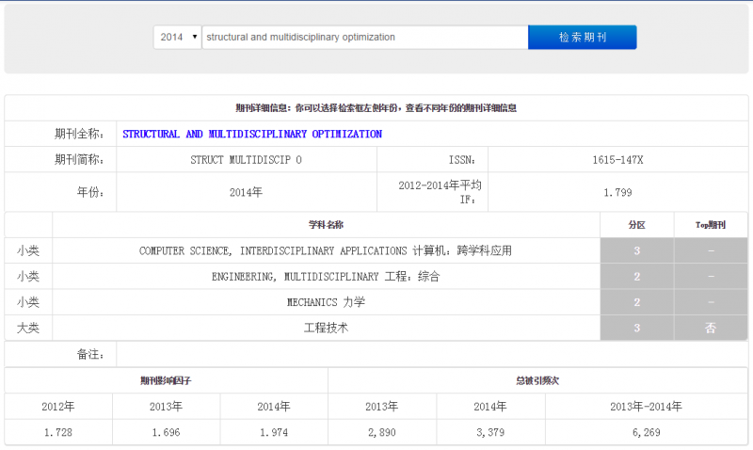Click total citations value 3,379

point(490,432)
